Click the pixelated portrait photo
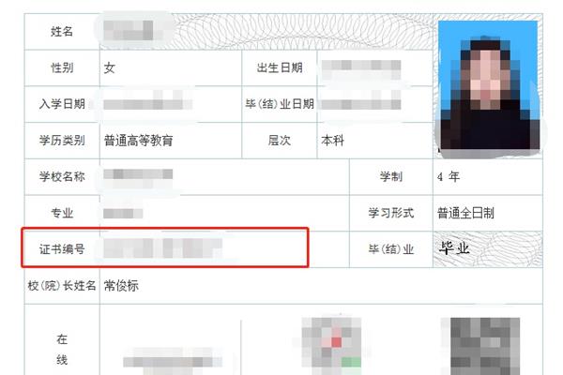This screenshot has height=375, width=563. (x=488, y=85)
